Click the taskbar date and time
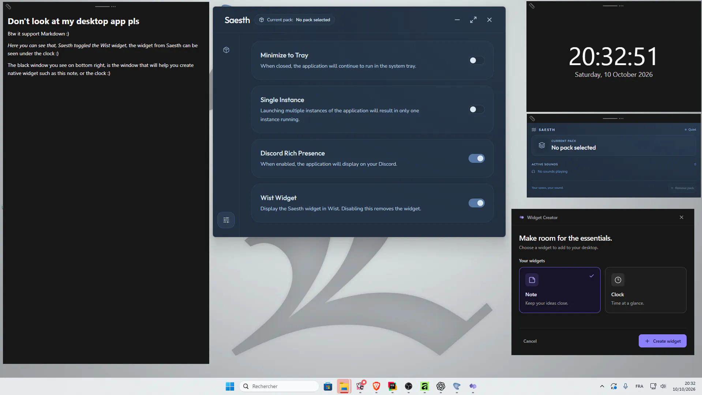 pos(684,386)
